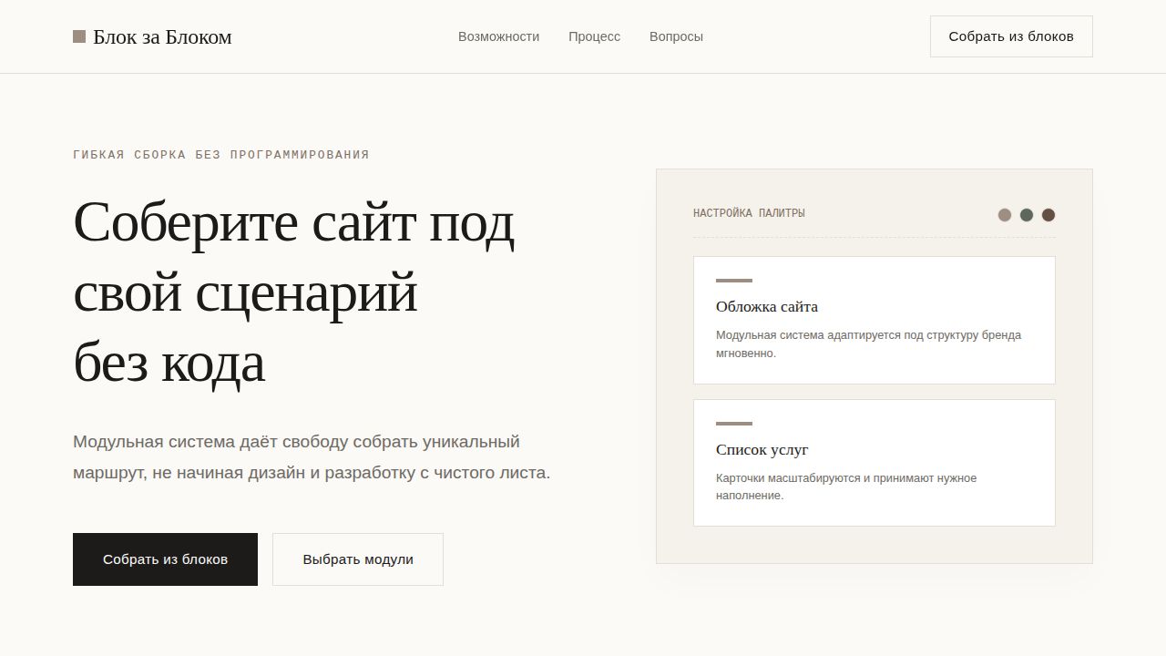Click description Модульная система адаптируется под структуру бренда
The width and height of the screenshot is (1166, 656).
868,344
